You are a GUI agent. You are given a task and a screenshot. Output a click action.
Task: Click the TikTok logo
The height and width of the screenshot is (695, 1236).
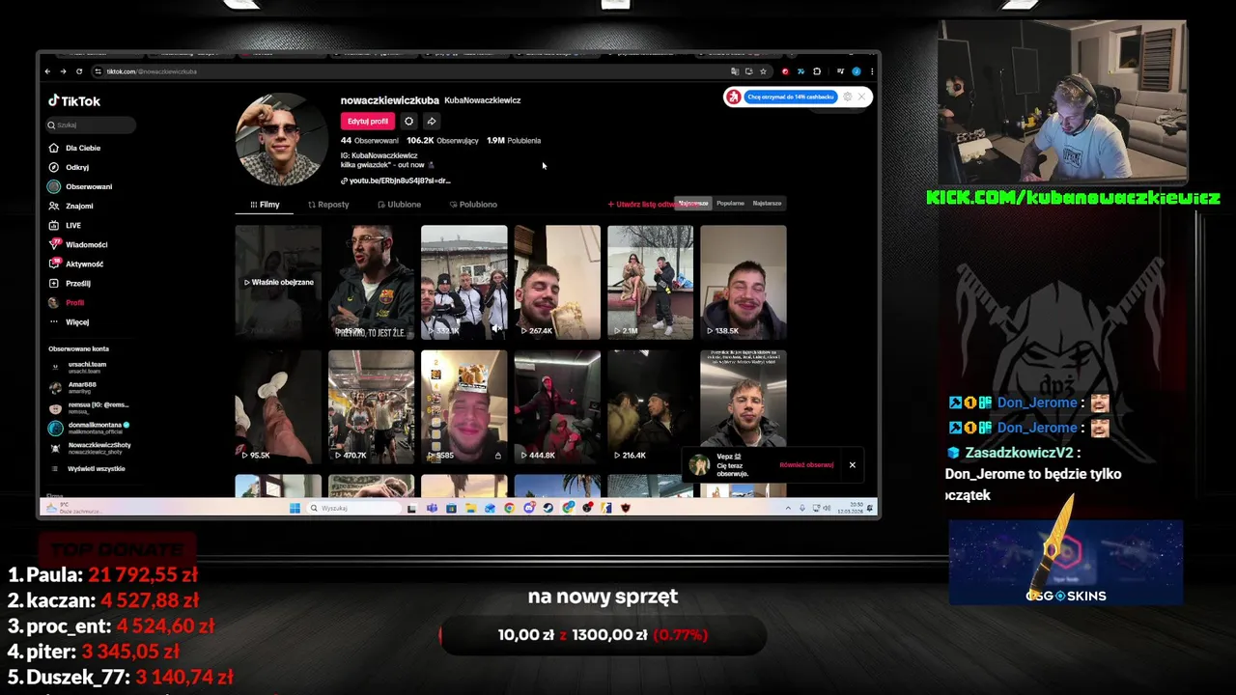click(74, 100)
